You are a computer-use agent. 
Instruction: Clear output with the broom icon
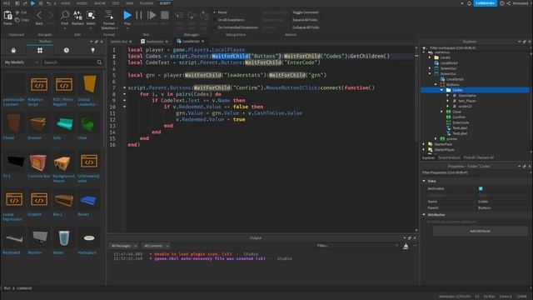coord(406,247)
